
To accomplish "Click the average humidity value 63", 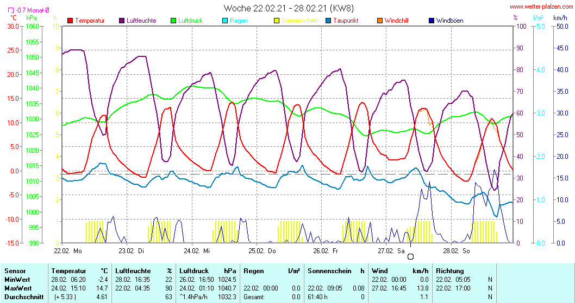I will (x=168, y=297).
